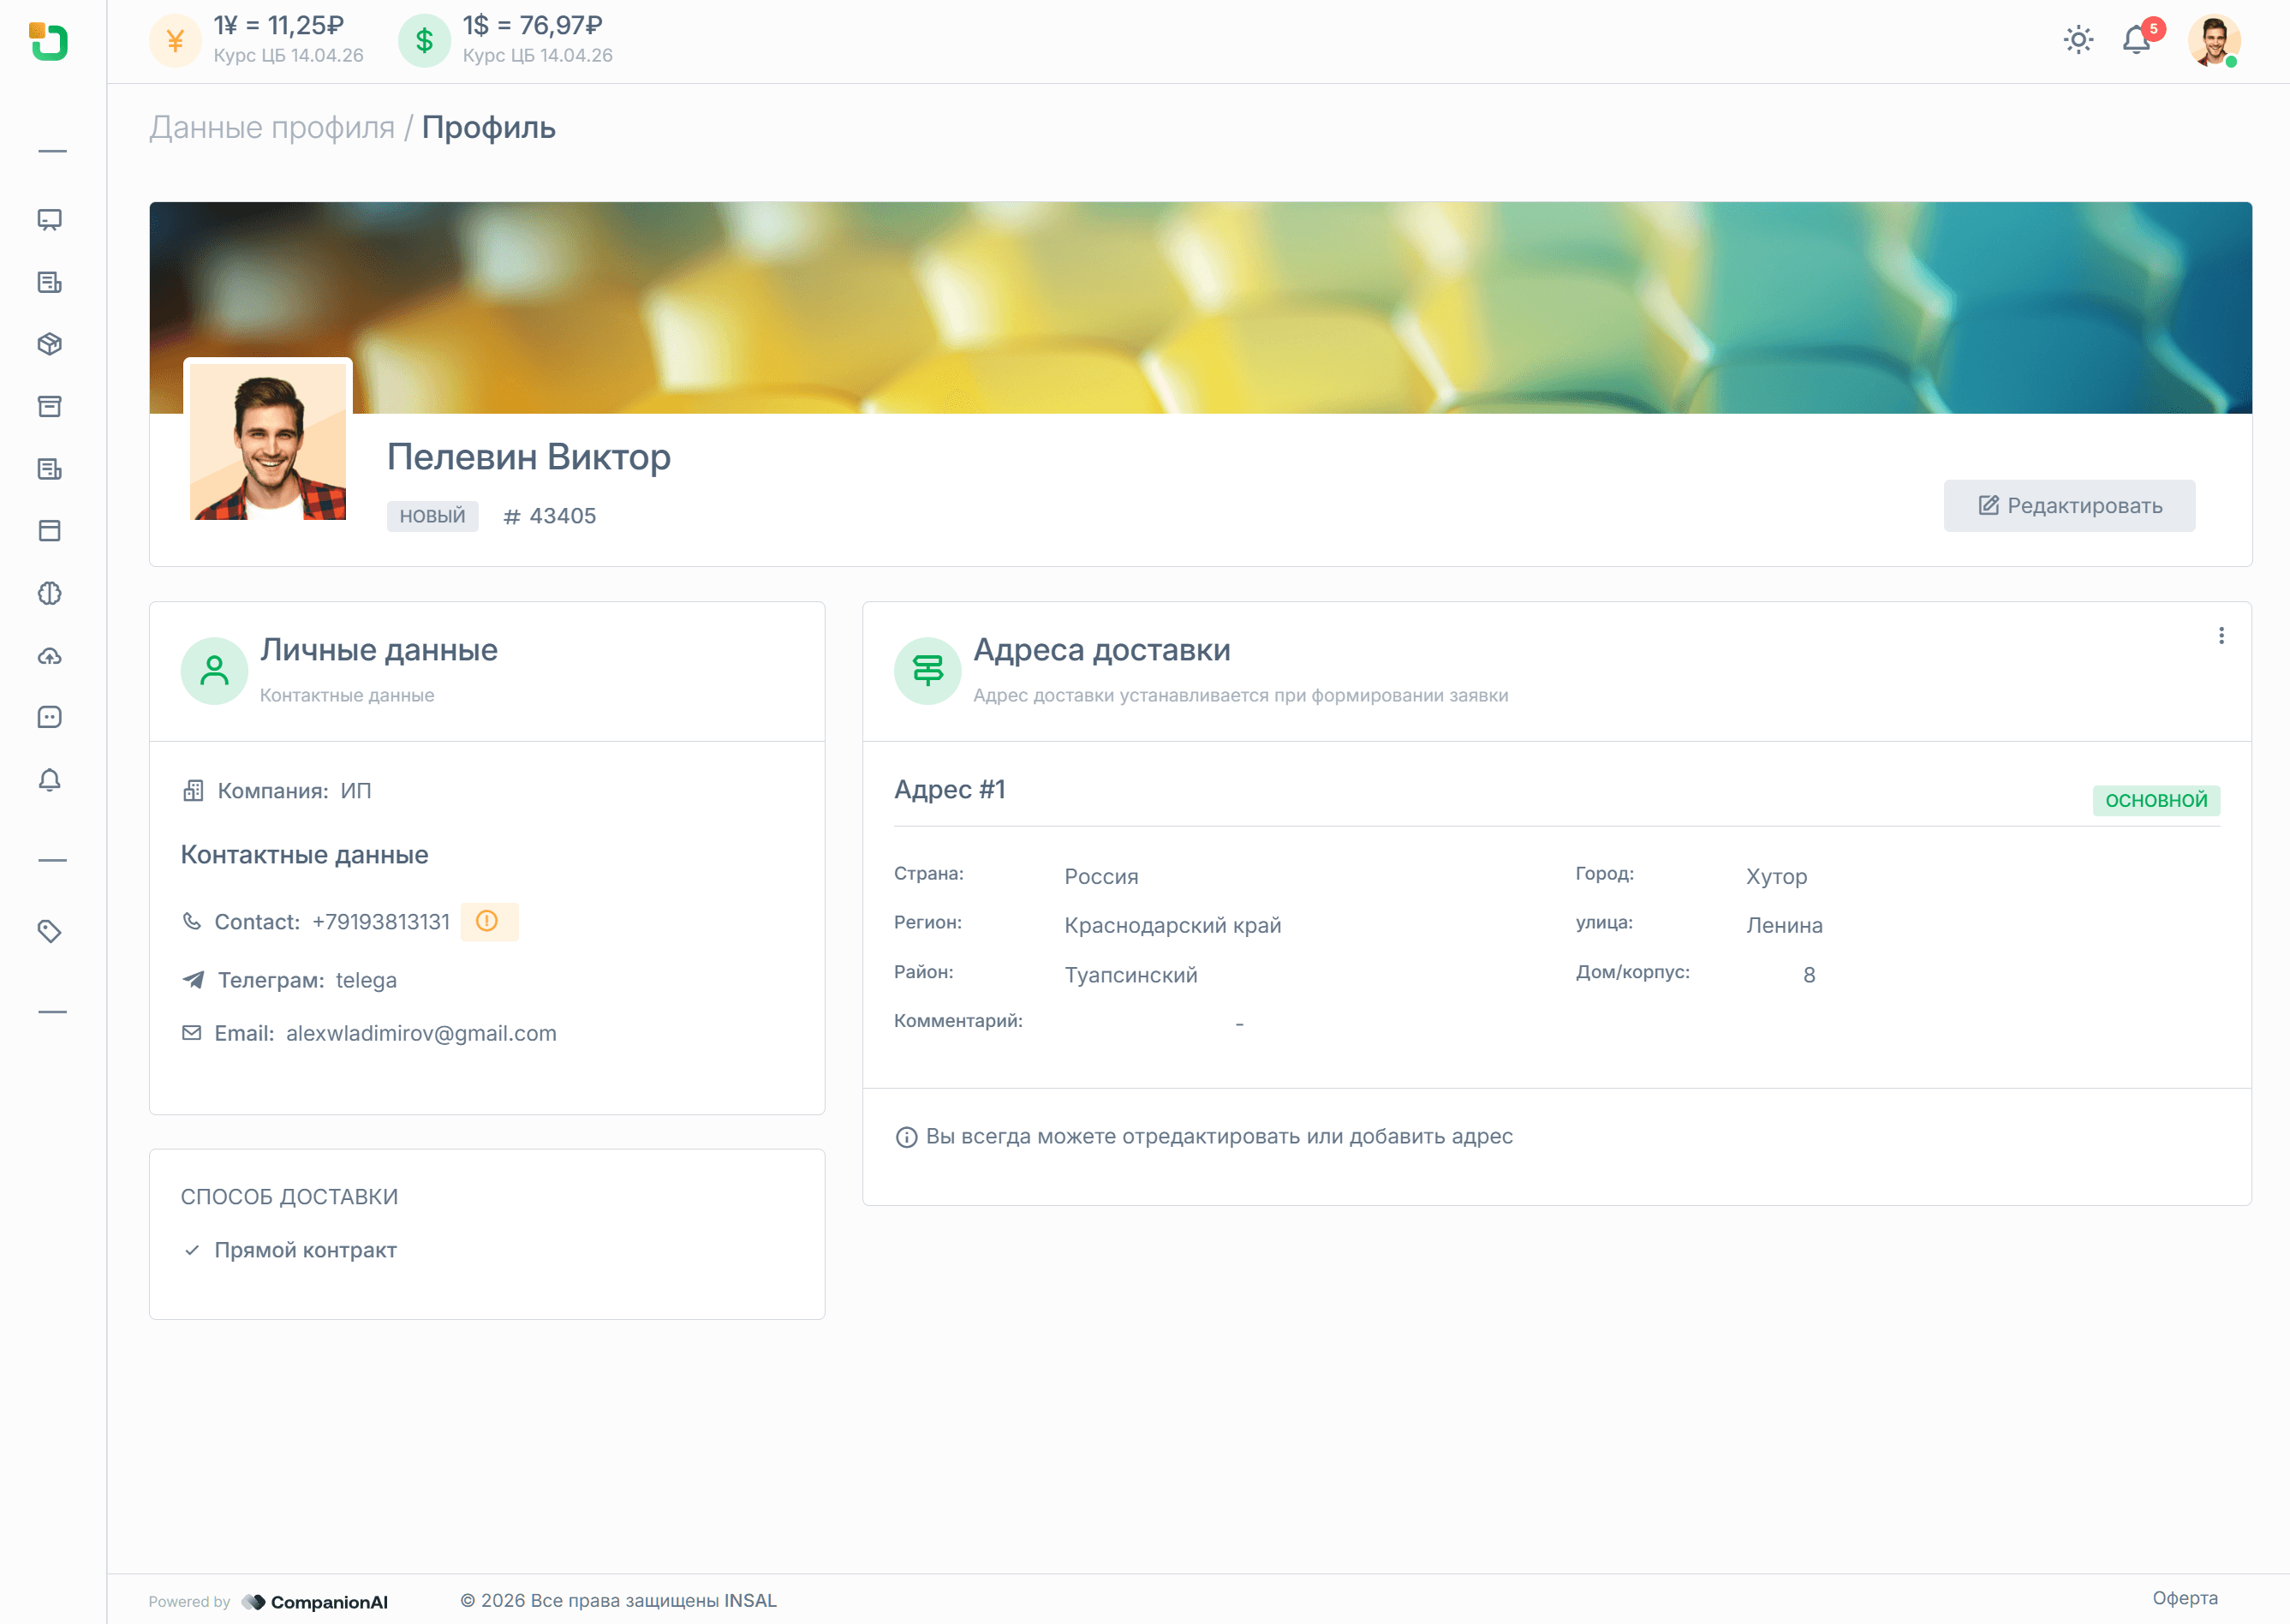Open the presentation board sidebar icon
2290x1624 pixels.
click(x=49, y=220)
